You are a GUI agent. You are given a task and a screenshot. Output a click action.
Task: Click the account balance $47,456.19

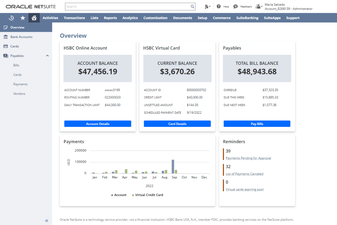97,72
